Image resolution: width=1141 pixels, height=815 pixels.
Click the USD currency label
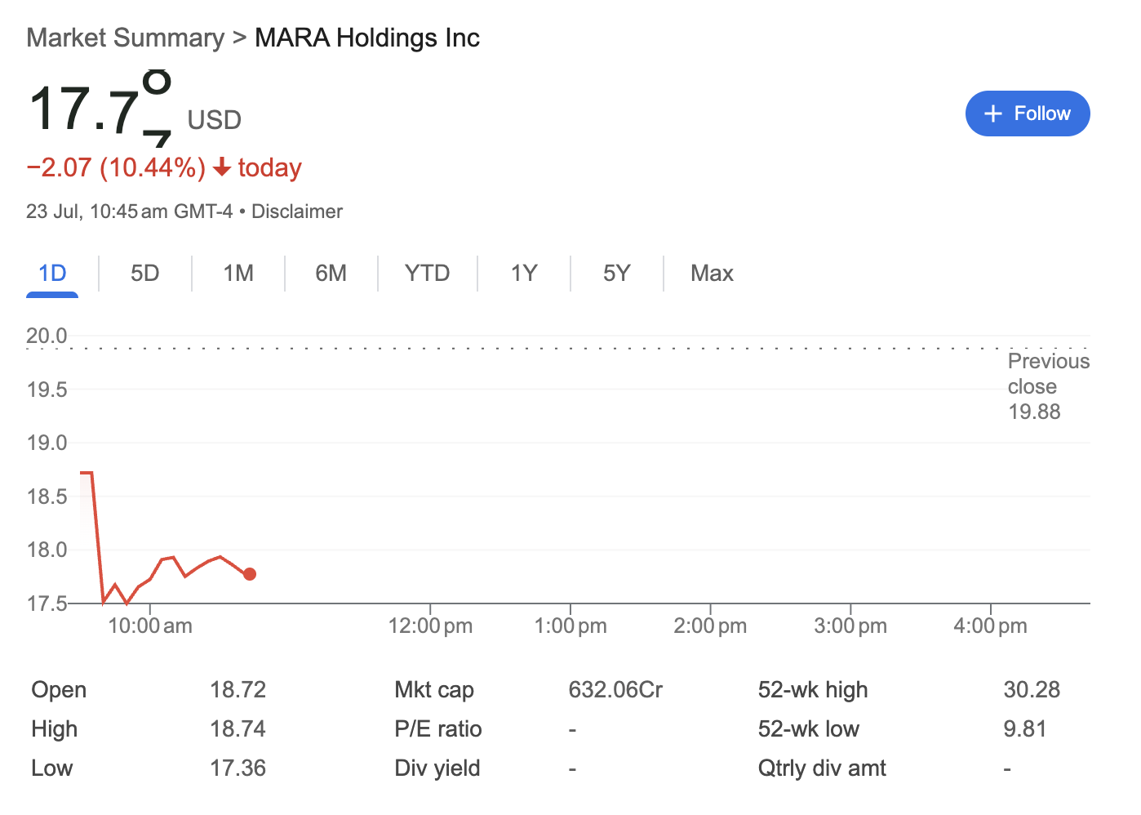[215, 120]
